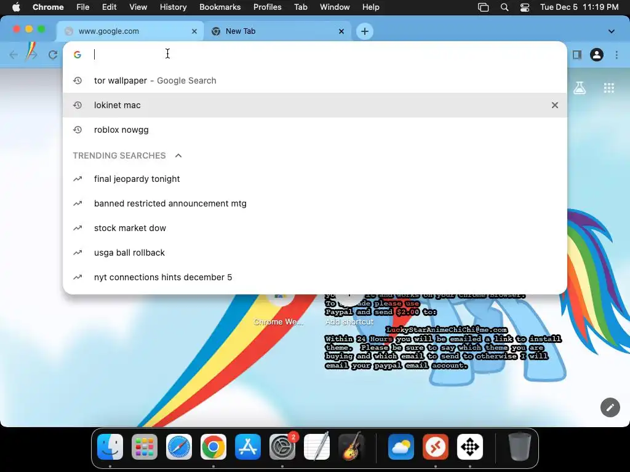This screenshot has height=472, width=630.
Task: Open Chrome's three-dot menu
Action: click(616, 55)
